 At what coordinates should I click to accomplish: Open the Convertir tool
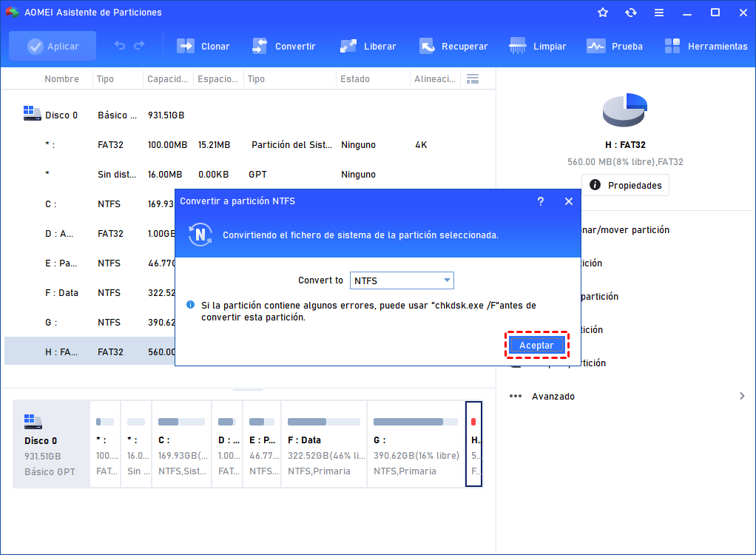(x=285, y=46)
